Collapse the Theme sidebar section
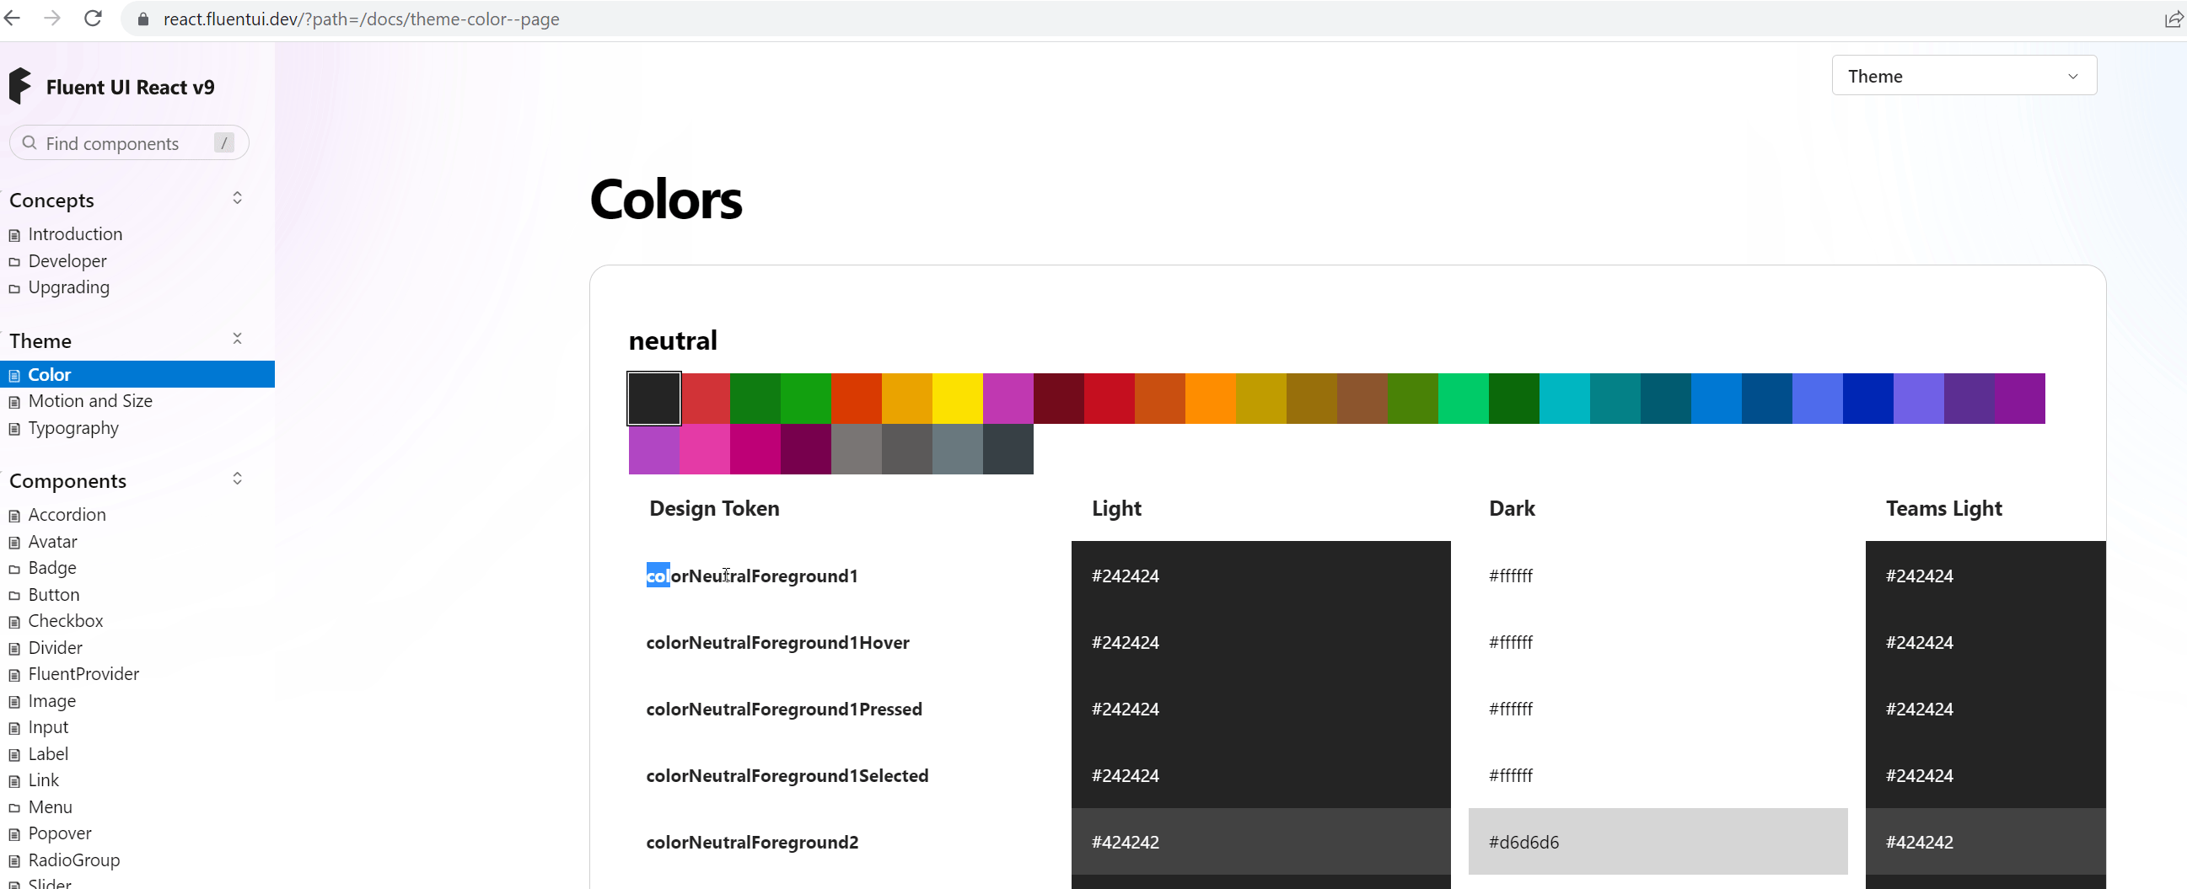 pos(238,338)
